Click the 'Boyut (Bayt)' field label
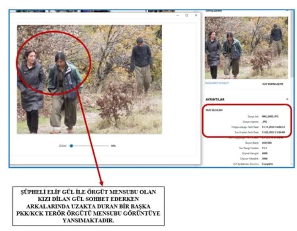 (x=252, y=143)
